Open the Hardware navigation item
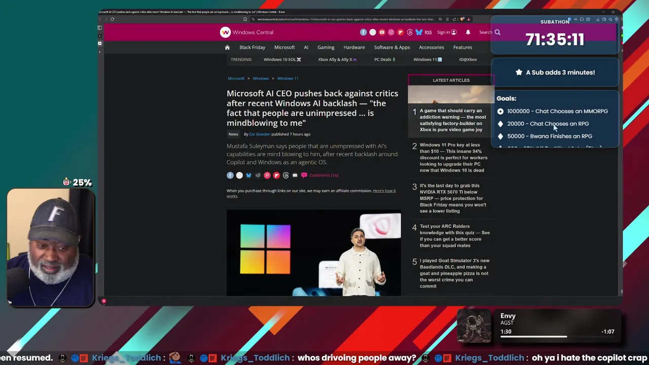The height and width of the screenshot is (365, 649). [354, 47]
